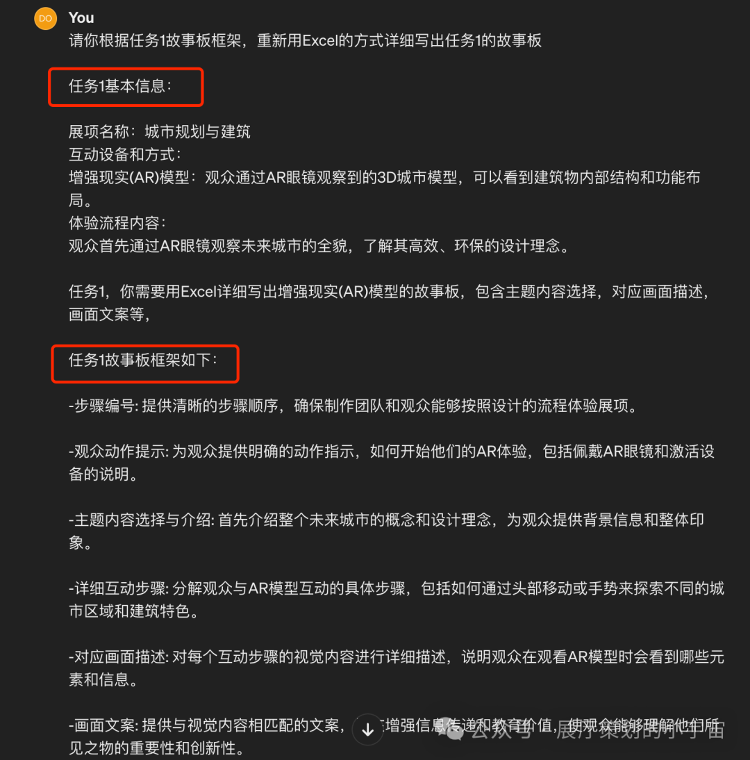This screenshot has height=760, width=750.
Task: Click the sentence starting 观众首先通过AR眼镜
Action: pyautogui.click(x=320, y=246)
